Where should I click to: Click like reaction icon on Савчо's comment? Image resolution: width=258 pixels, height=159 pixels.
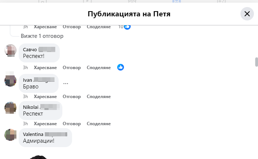121,67
